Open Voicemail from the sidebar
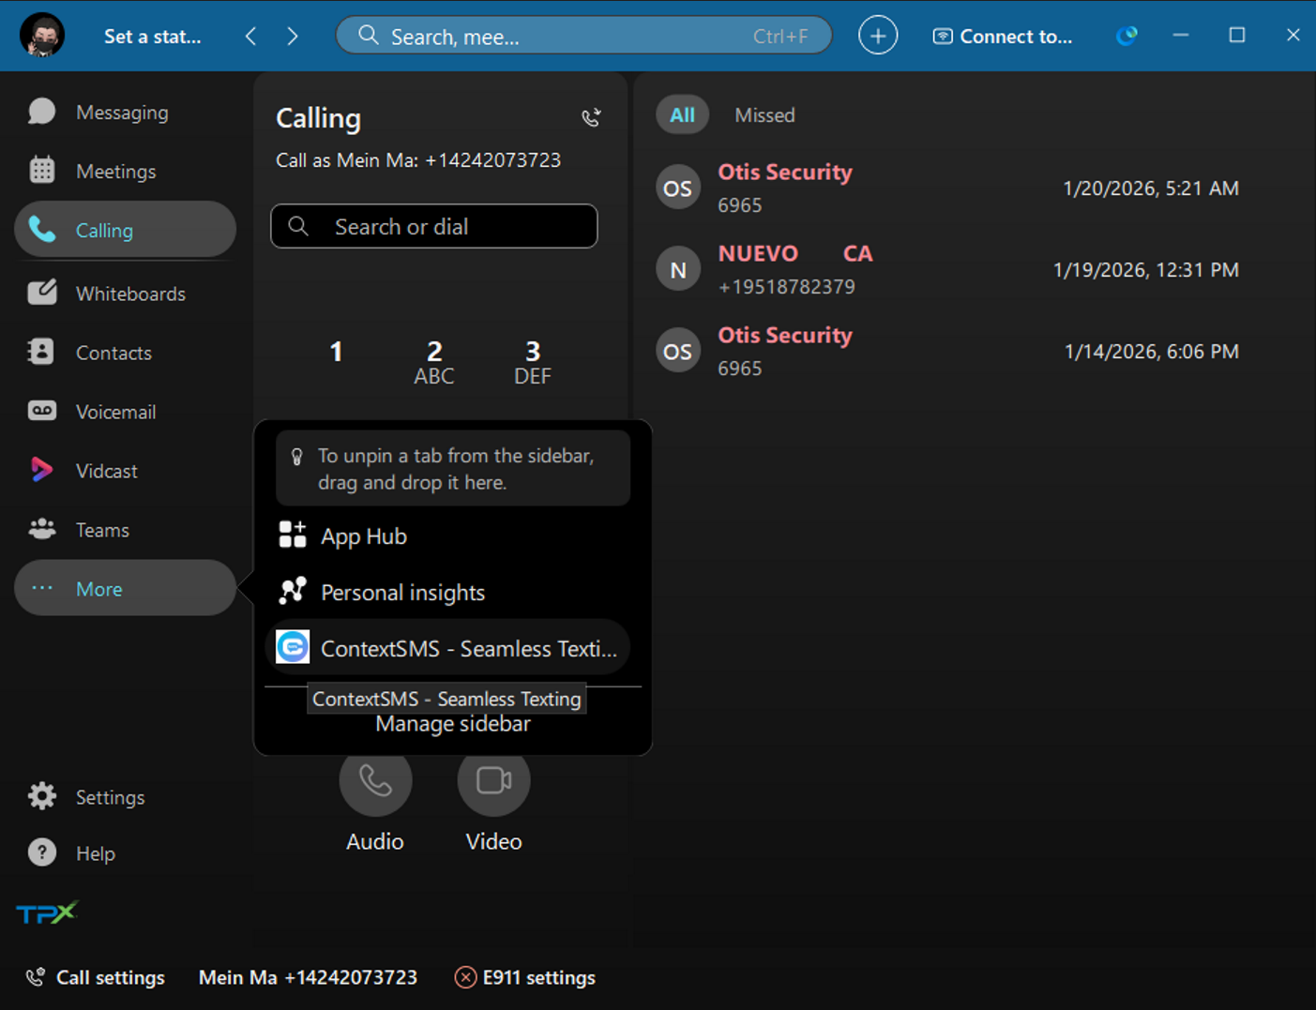This screenshot has height=1010, width=1316. tap(125, 412)
